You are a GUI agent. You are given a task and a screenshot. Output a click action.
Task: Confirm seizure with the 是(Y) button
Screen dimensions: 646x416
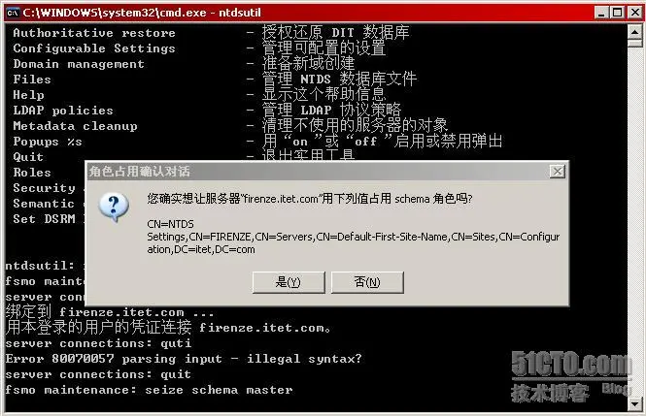tap(289, 282)
